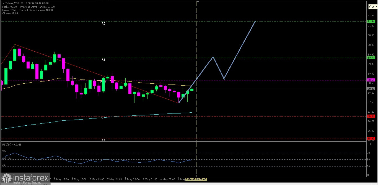The width and height of the screenshot is (378, 185).
Task: Select the chart shift marker on the top edge
Action: 198,1
